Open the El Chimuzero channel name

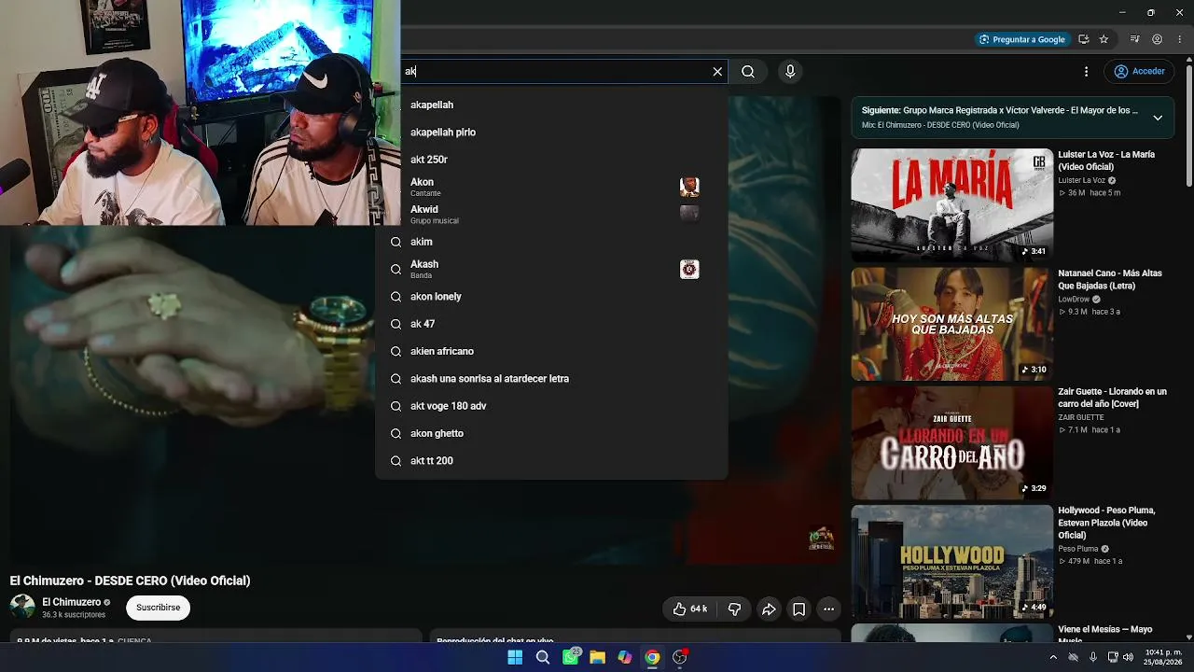[x=72, y=602]
